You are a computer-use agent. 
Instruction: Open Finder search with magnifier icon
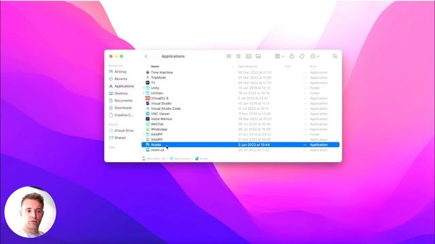tap(335, 56)
